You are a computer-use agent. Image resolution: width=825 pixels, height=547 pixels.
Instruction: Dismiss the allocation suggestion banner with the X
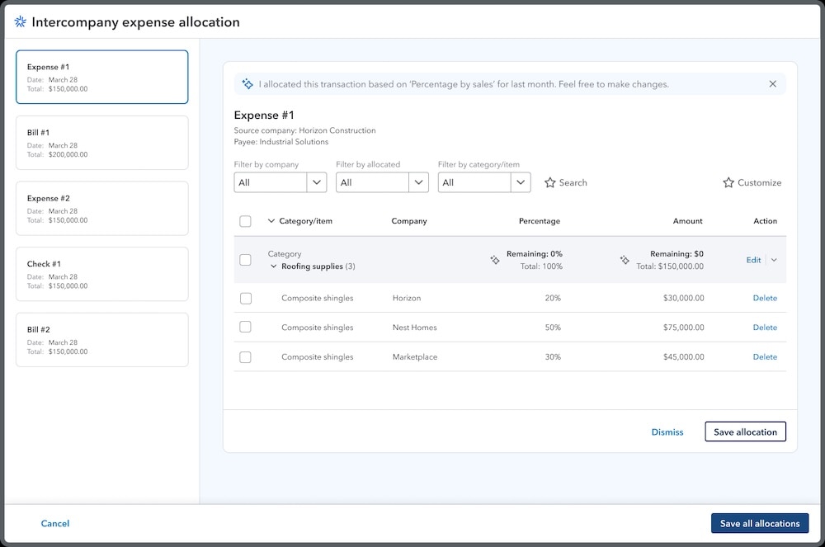pyautogui.click(x=773, y=83)
